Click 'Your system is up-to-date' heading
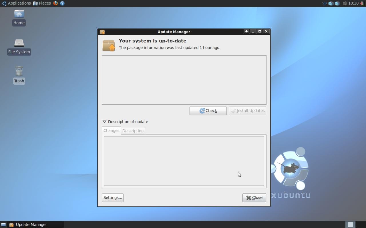 pyautogui.click(x=152, y=41)
